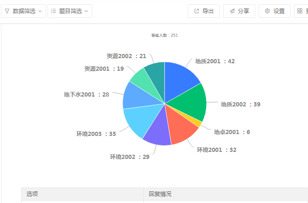Expand the 数据筛选 dropdown chevron

click(40, 11)
